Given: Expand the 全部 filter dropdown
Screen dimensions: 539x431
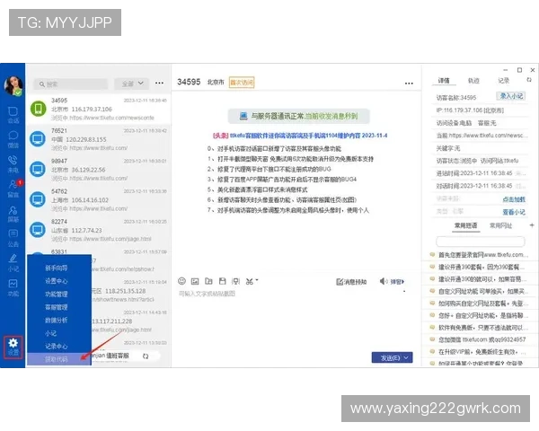Looking at the screenshot, I should tap(132, 84).
